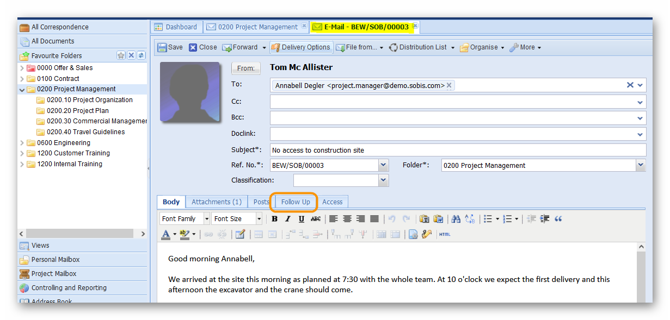The height and width of the screenshot is (320, 670).
Task: Toggle underline text formatting
Action: click(302, 219)
